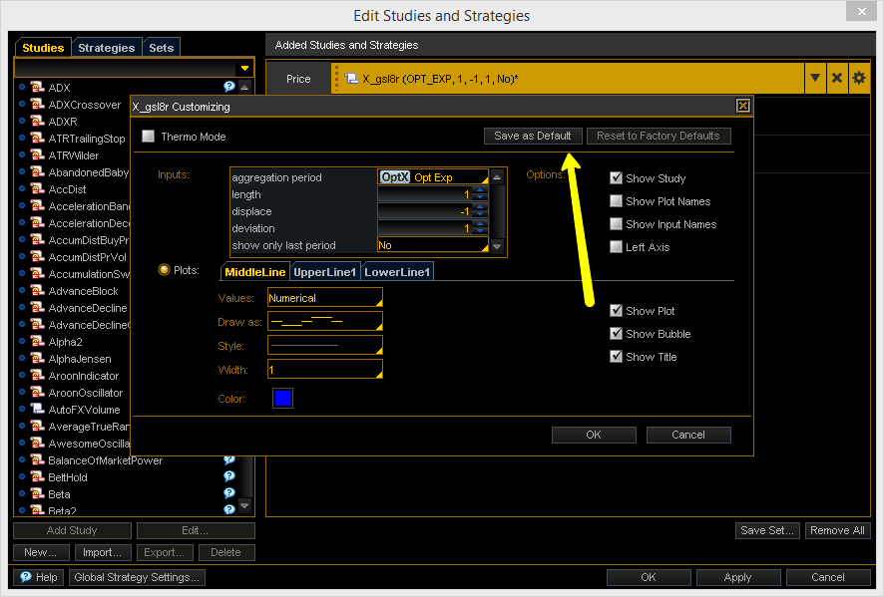Uncheck the Show Study checkbox
The image size is (884, 597).
tap(617, 178)
